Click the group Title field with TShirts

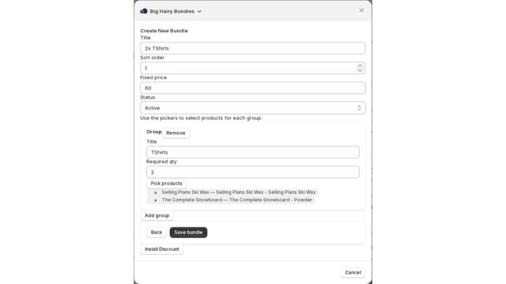[253, 152]
